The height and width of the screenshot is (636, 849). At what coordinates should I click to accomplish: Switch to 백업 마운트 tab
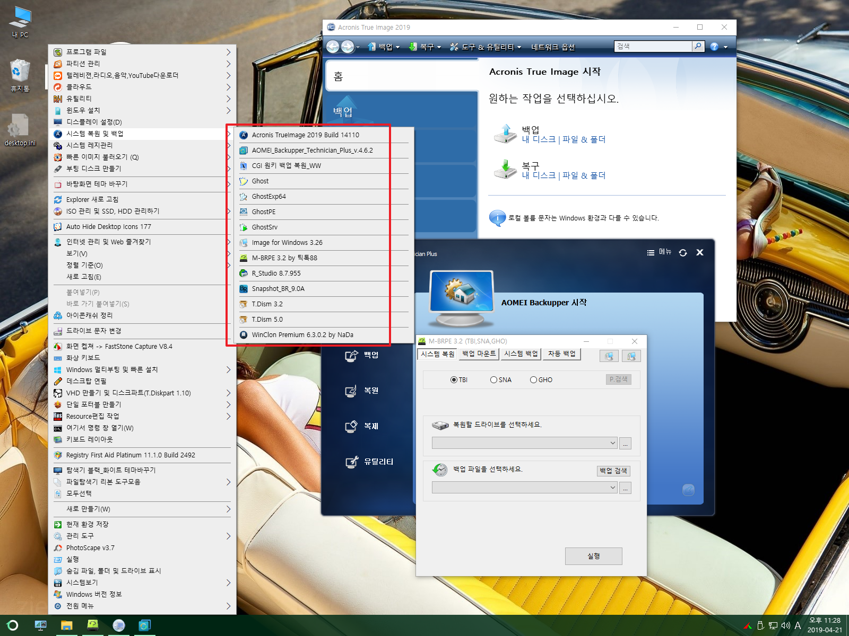479,354
